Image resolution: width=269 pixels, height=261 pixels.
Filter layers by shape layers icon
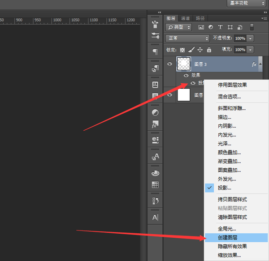[230, 27]
